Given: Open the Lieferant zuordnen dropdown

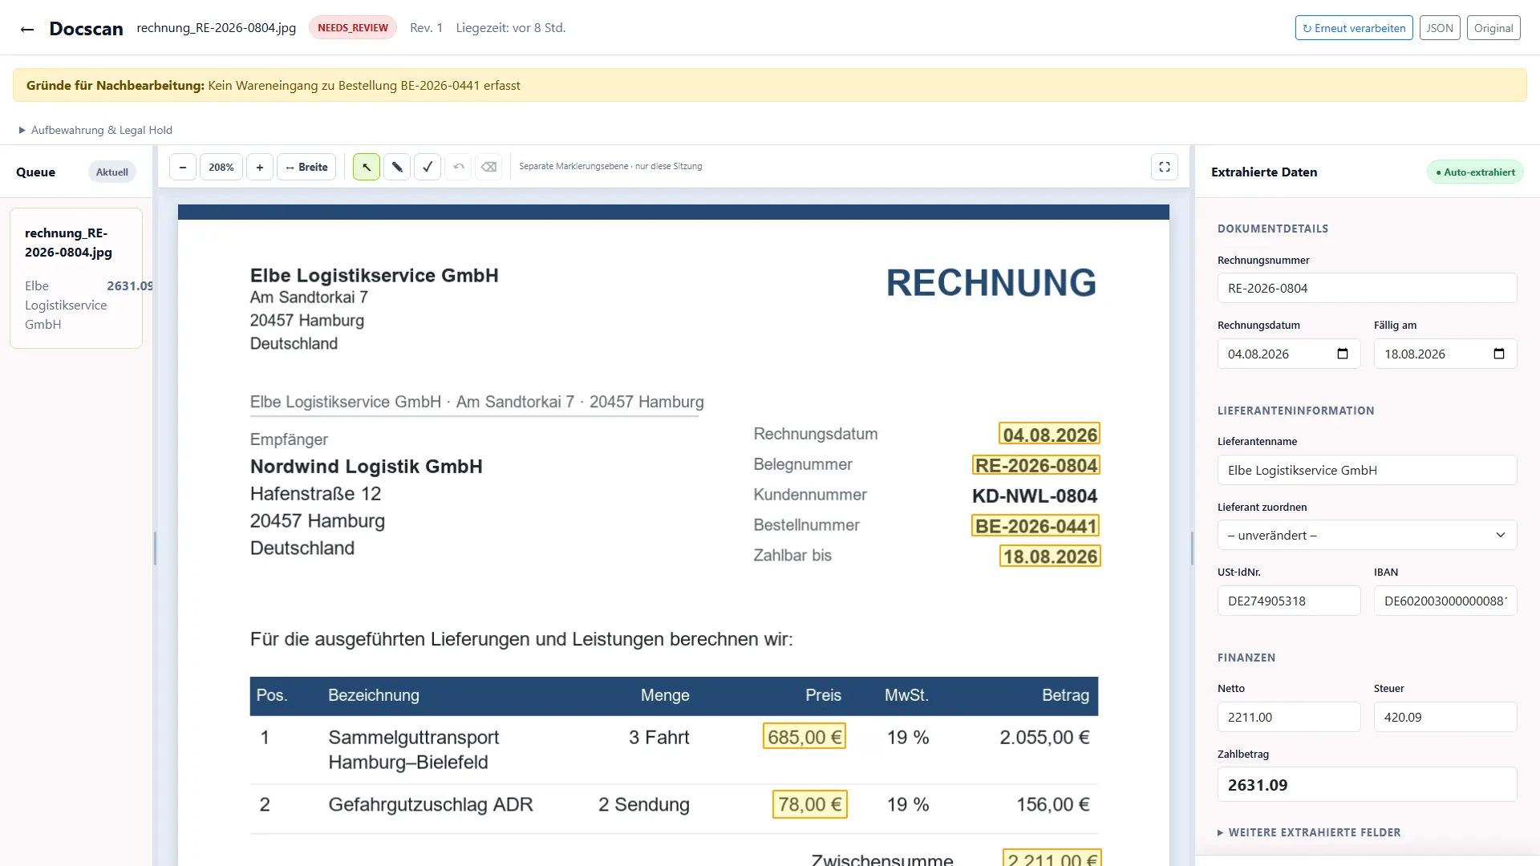Looking at the screenshot, I should point(1367,535).
